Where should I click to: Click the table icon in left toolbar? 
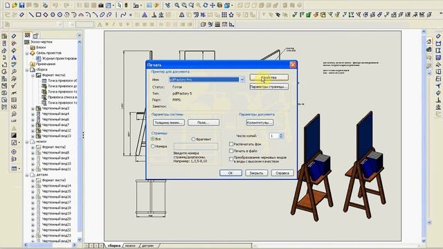[14, 169]
